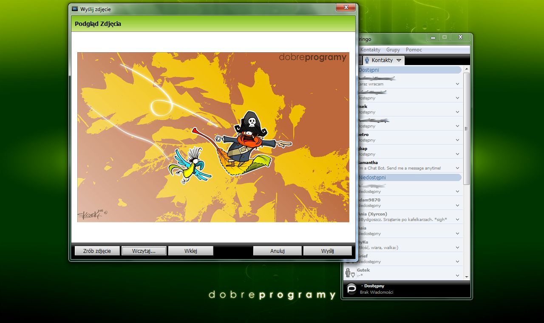Click the person icon on the Kontakty tab
The image size is (544, 323).
point(367,60)
